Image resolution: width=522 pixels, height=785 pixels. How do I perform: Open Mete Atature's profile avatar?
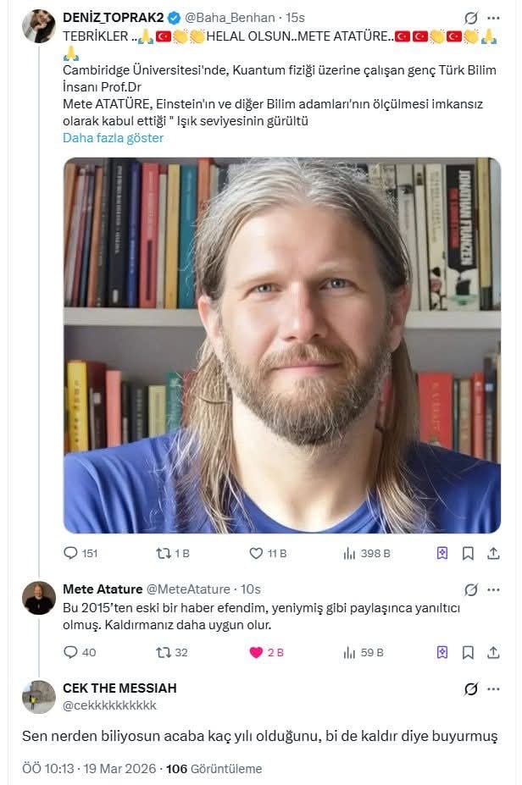39,598
